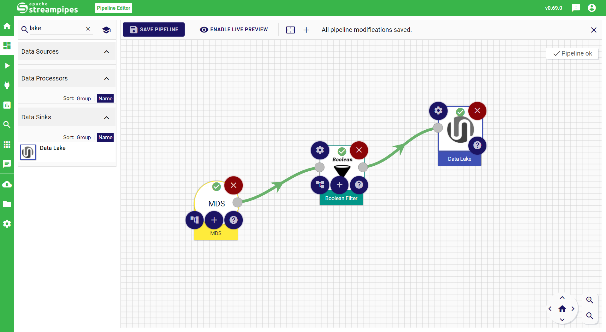Collapse the Data Sinks section
This screenshot has width=606, height=332.
(x=106, y=118)
